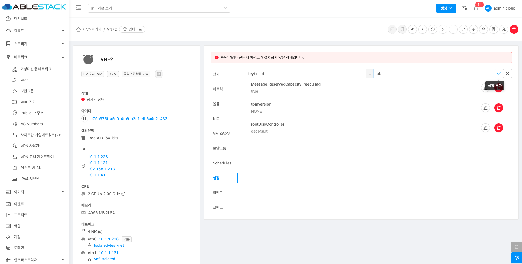Open the 기본 보기 view dropdown

click(x=159, y=8)
